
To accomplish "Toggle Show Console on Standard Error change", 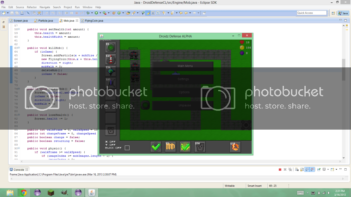I will tap(312, 170).
